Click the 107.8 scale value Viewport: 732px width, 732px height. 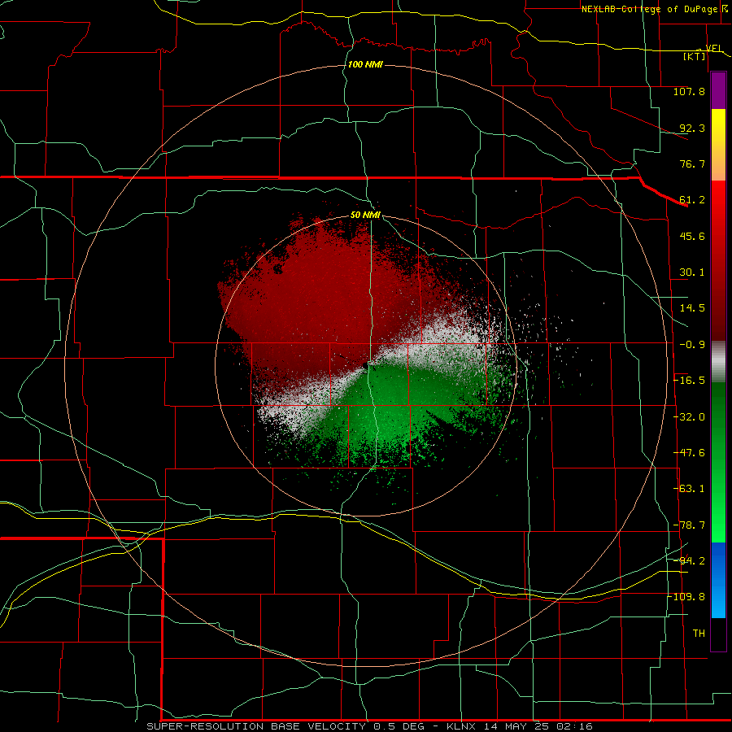click(689, 91)
